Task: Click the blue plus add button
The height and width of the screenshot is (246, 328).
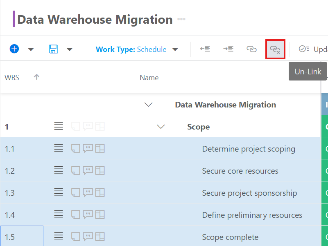Action: point(14,49)
